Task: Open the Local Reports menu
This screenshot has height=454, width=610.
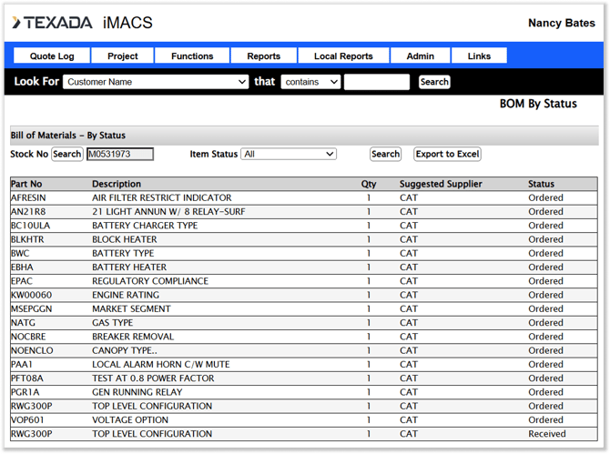Action: [343, 56]
